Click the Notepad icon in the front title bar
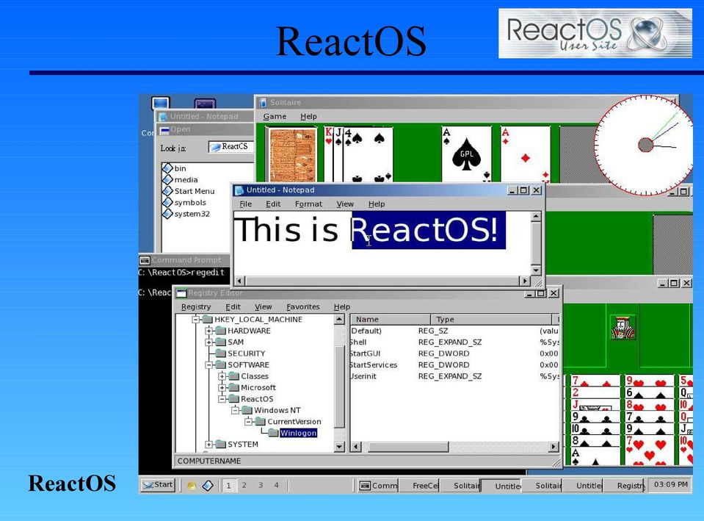 pos(239,190)
